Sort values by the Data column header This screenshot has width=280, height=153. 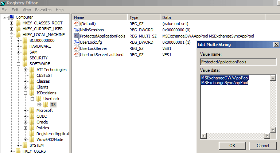pos(213,17)
